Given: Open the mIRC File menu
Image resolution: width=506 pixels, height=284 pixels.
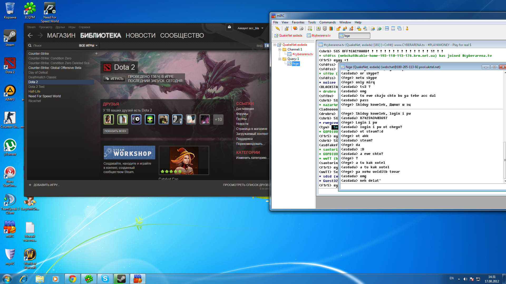Looking at the screenshot, I should pos(276,22).
